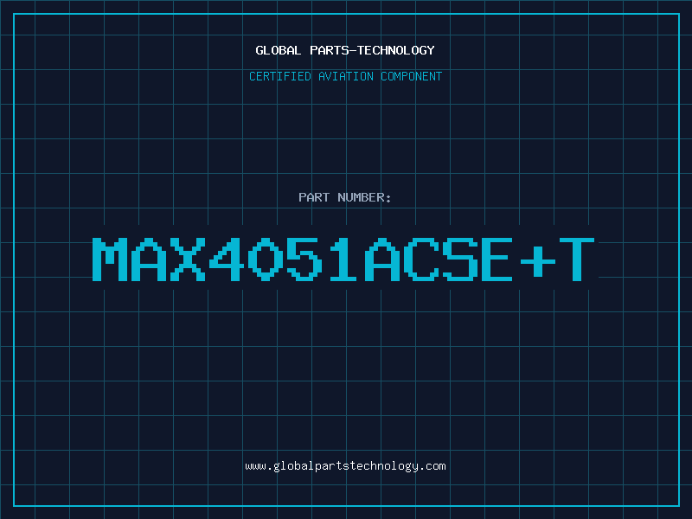This screenshot has width=692, height=519.
Task: Click the PART NUMBER: label
Action: click(x=345, y=197)
